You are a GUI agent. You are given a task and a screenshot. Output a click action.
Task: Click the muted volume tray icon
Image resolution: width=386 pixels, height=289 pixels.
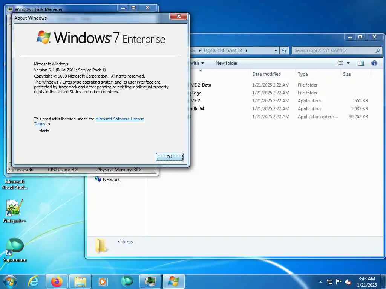coord(348,282)
